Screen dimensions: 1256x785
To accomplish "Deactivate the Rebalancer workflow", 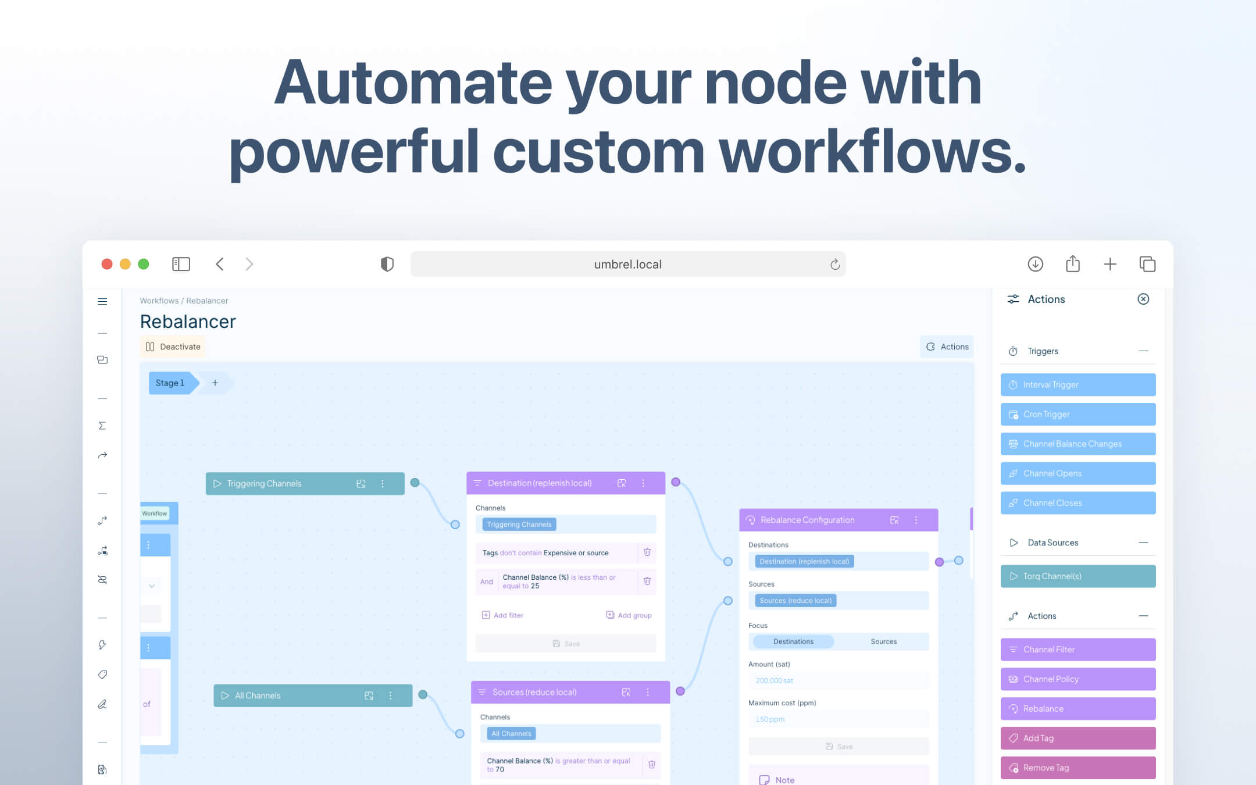I will click(x=173, y=347).
